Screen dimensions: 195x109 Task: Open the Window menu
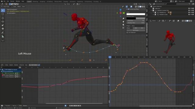(x=18, y=1)
